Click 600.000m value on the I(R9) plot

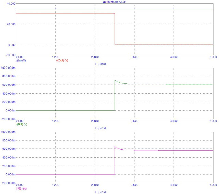click(9, 149)
